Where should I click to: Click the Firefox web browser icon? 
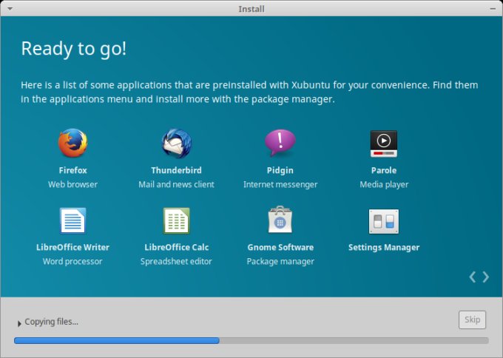pyautogui.click(x=72, y=143)
